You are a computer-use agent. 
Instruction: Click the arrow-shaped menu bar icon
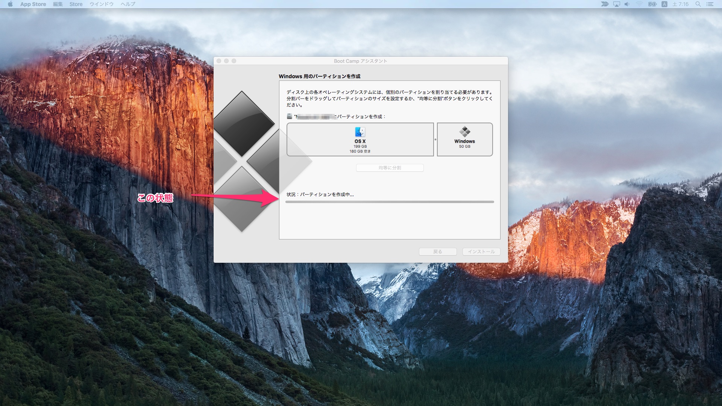click(x=605, y=4)
